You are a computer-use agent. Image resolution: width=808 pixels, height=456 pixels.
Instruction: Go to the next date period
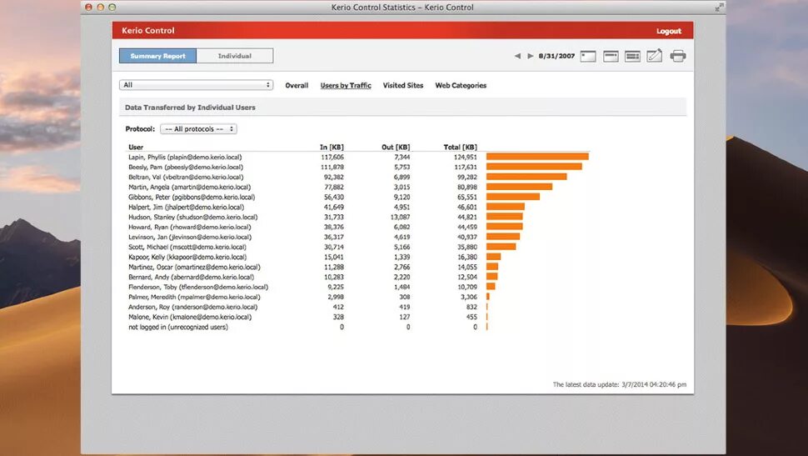pos(531,56)
